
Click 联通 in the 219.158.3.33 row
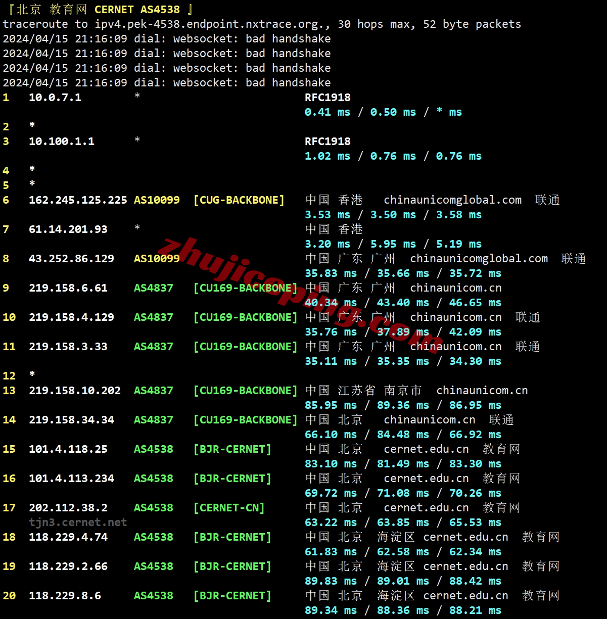click(x=528, y=347)
